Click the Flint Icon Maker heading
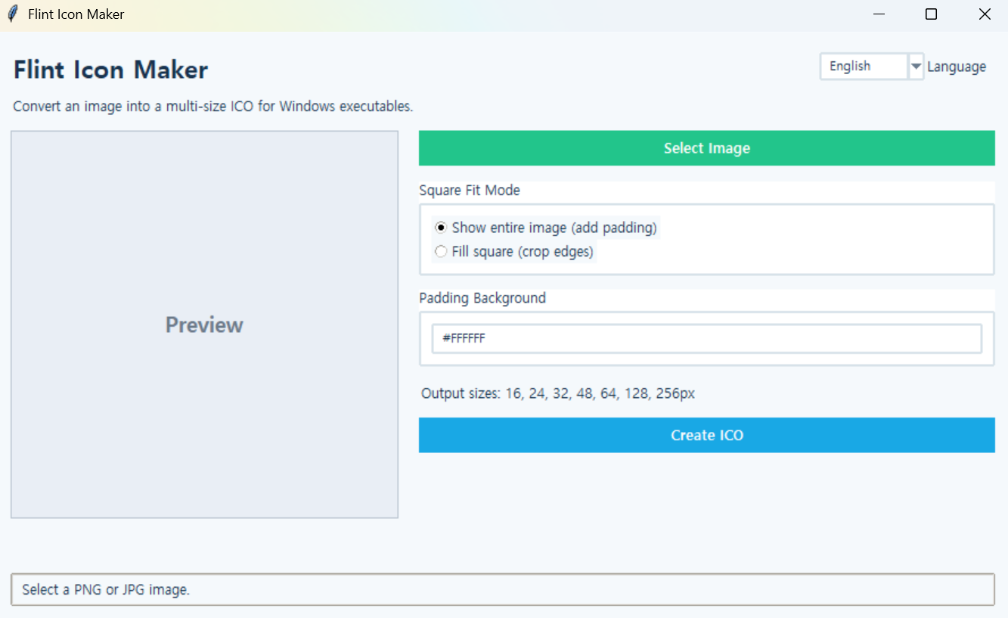The height and width of the screenshot is (618, 1008). pyautogui.click(x=110, y=70)
